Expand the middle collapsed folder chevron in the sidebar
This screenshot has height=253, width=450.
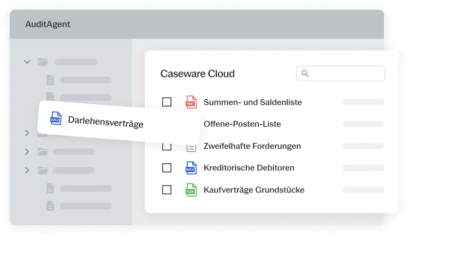tap(27, 152)
